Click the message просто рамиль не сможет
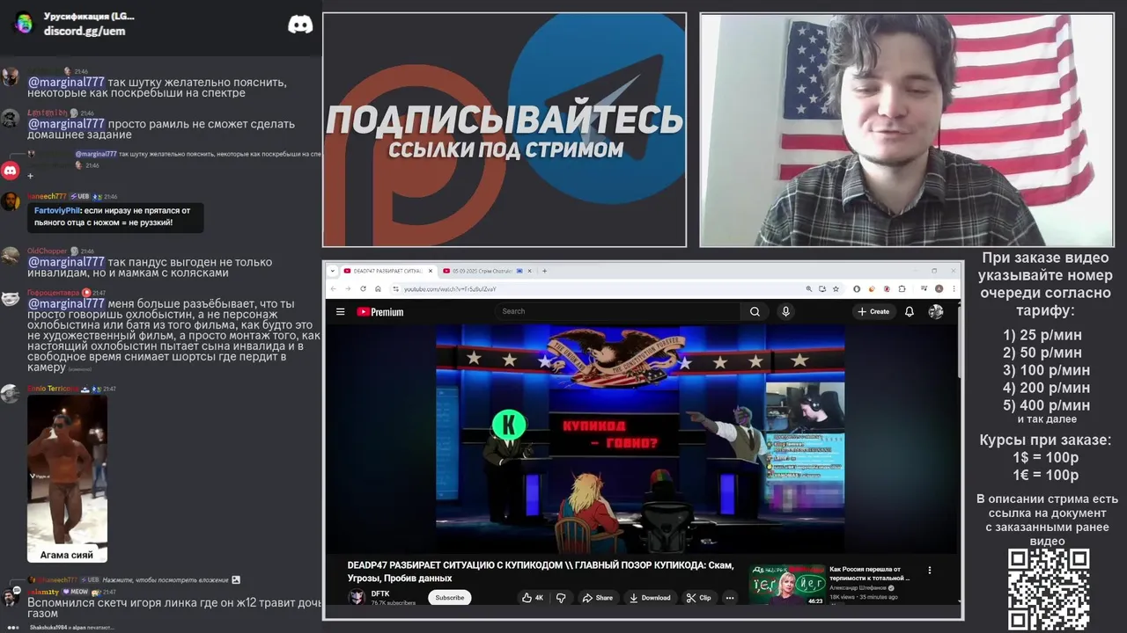The width and height of the screenshot is (1127, 633). (x=161, y=129)
